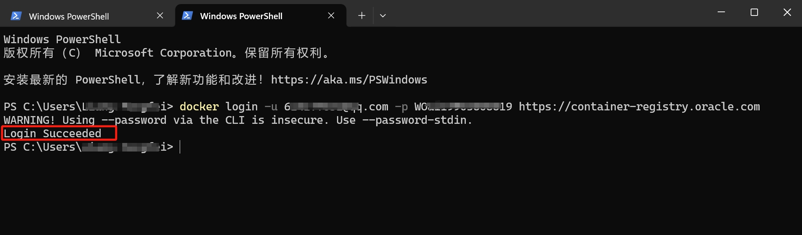The width and height of the screenshot is (802, 235).
Task: Maximize the terminal window
Action: (754, 12)
